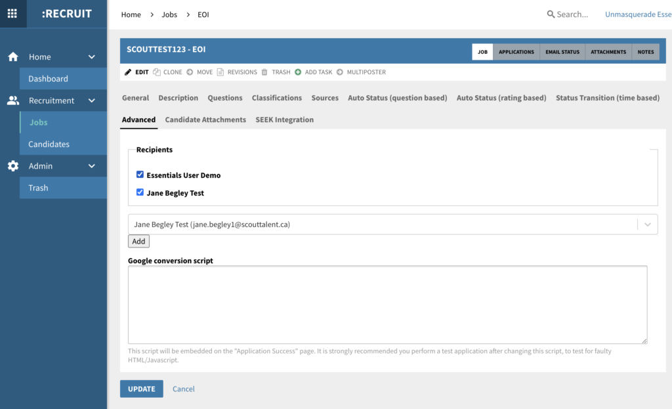This screenshot has height=409, width=672.
Task: Click the MULTIPOSTER toolbar label
Action: [x=366, y=72]
